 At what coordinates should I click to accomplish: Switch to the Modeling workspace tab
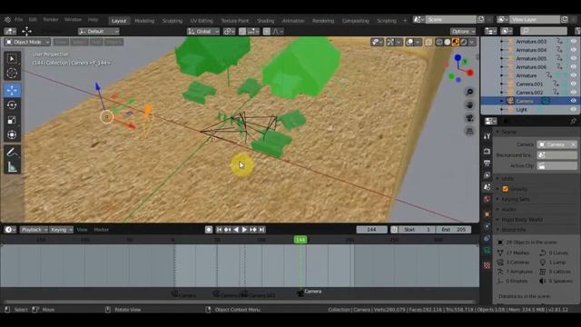pyautogui.click(x=144, y=21)
